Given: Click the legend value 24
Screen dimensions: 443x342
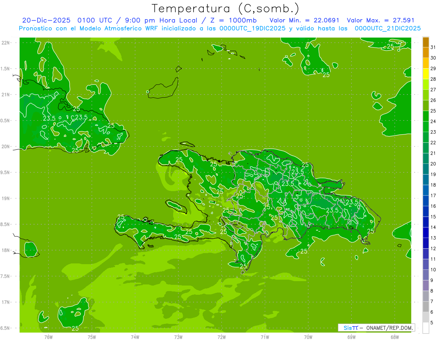Looking at the screenshot, I should 433,121.
